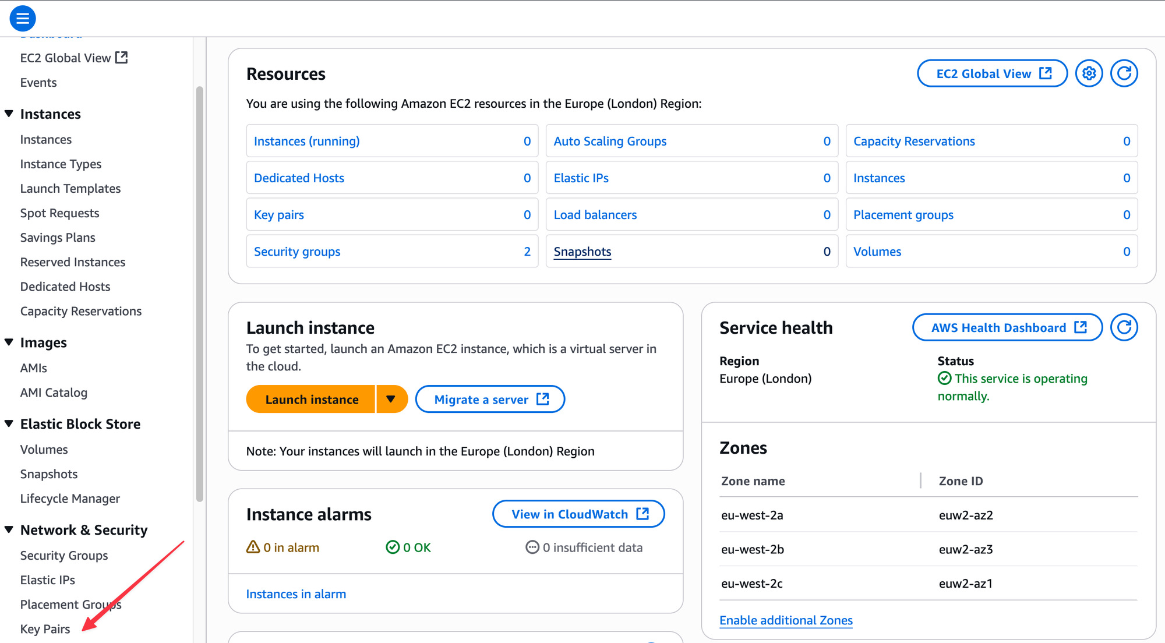
Task: Click the orange Launch instance button
Action: (x=312, y=400)
